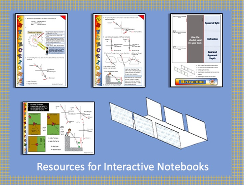The image size is (246, 185).
Task: Click the grey Glue the shaded panel strip
Action: click(x=195, y=39)
